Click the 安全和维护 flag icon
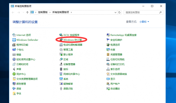The image size is (176, 103). [x=108, y=40]
